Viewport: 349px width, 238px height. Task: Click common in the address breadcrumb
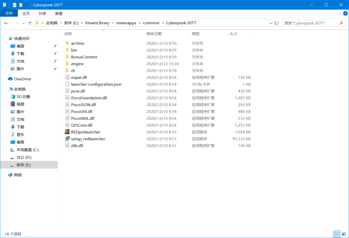pos(151,23)
